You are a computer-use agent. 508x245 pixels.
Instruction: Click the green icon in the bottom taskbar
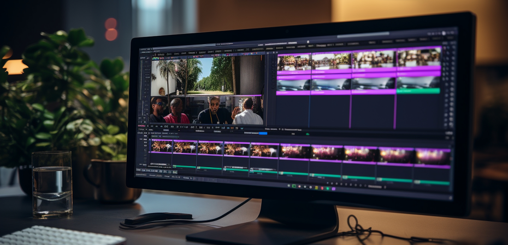click(x=294, y=186)
